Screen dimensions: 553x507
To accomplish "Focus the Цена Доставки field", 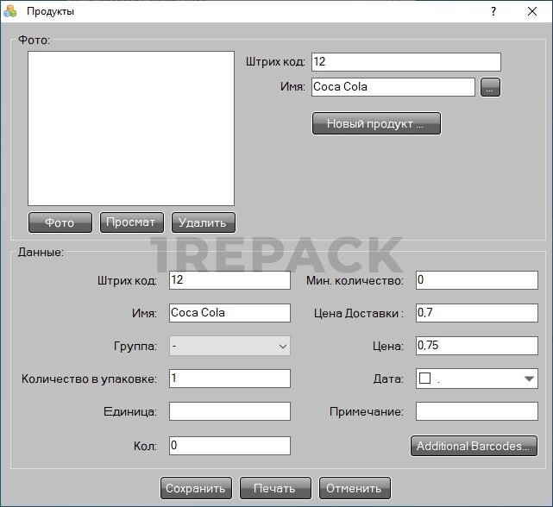I will [476, 313].
